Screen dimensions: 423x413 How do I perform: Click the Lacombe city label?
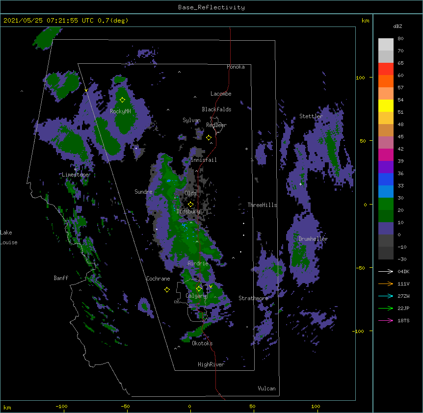pos(221,94)
